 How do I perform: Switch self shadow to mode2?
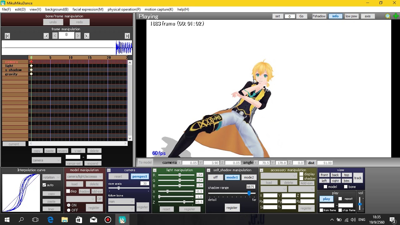coord(249,177)
